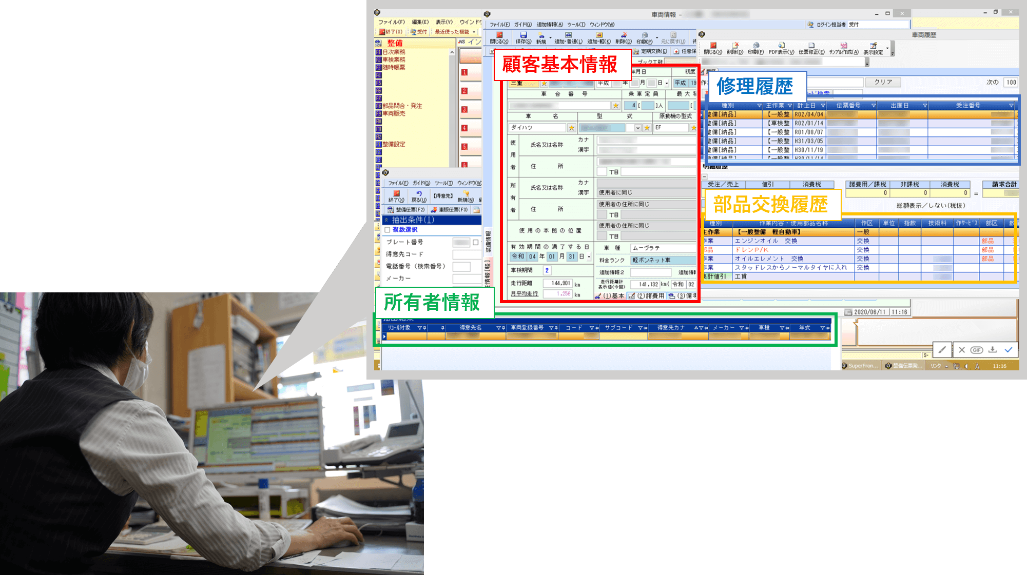Click the クリア button

[883, 82]
